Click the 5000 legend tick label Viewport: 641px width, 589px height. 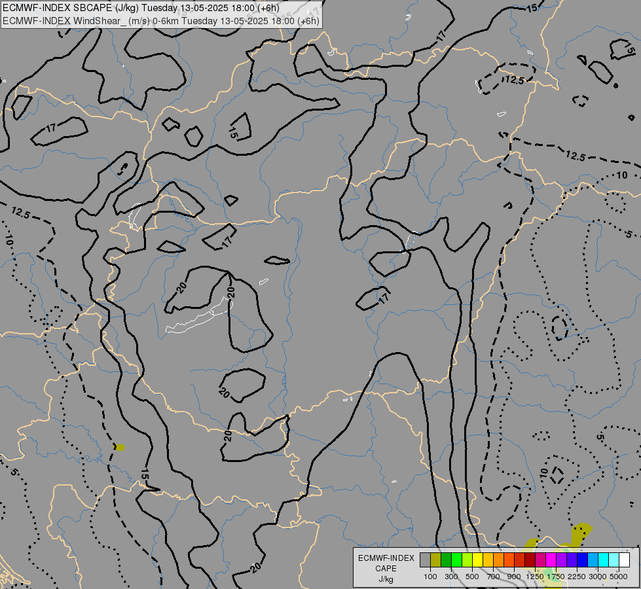(619, 577)
